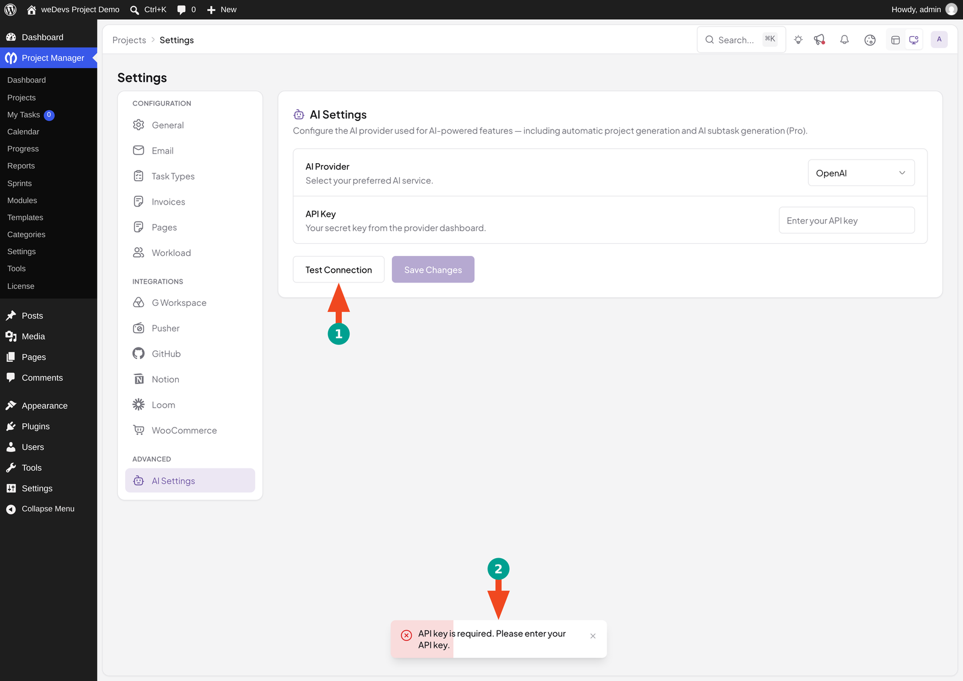The height and width of the screenshot is (681, 963).
Task: Open Pages settings in configuration
Action: (190, 228)
